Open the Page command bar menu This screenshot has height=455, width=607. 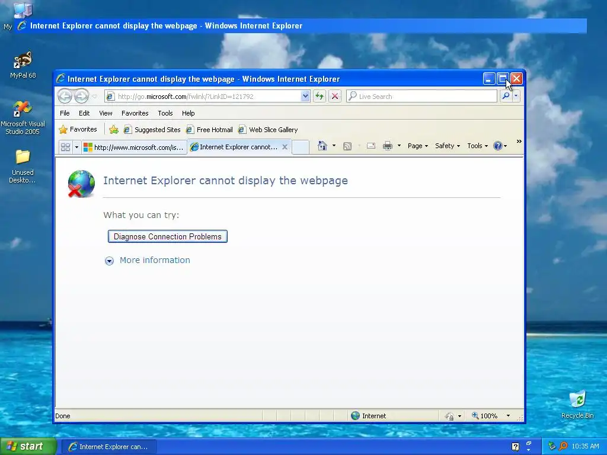(418, 146)
